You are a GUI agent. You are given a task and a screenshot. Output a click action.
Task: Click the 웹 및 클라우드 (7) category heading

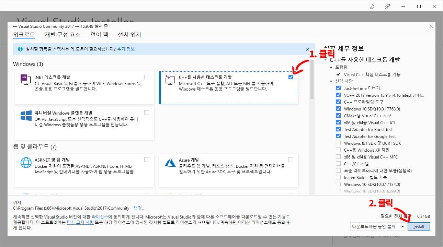click(x=35, y=147)
